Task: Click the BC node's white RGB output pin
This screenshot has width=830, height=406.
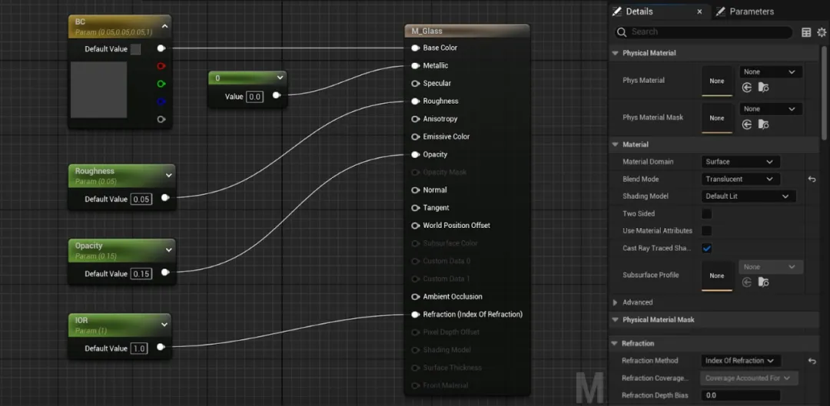Action: 161,48
